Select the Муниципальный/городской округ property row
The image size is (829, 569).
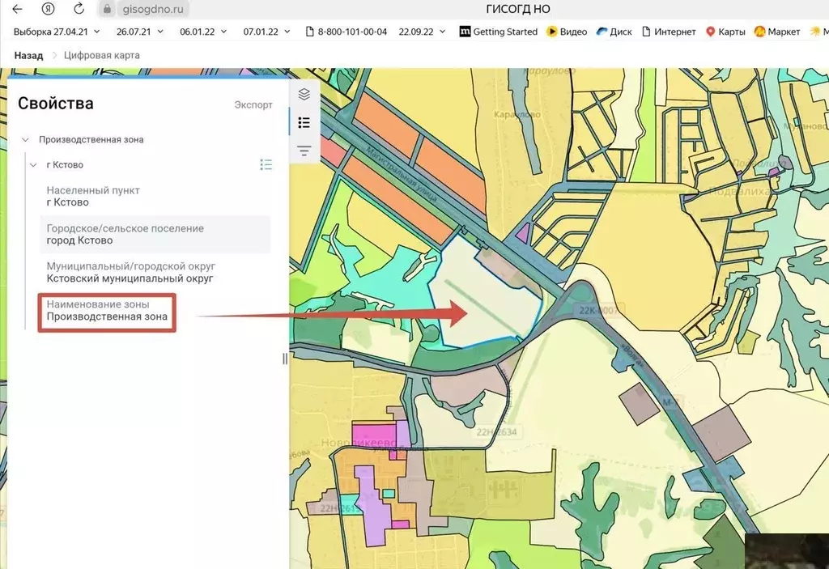(155, 272)
